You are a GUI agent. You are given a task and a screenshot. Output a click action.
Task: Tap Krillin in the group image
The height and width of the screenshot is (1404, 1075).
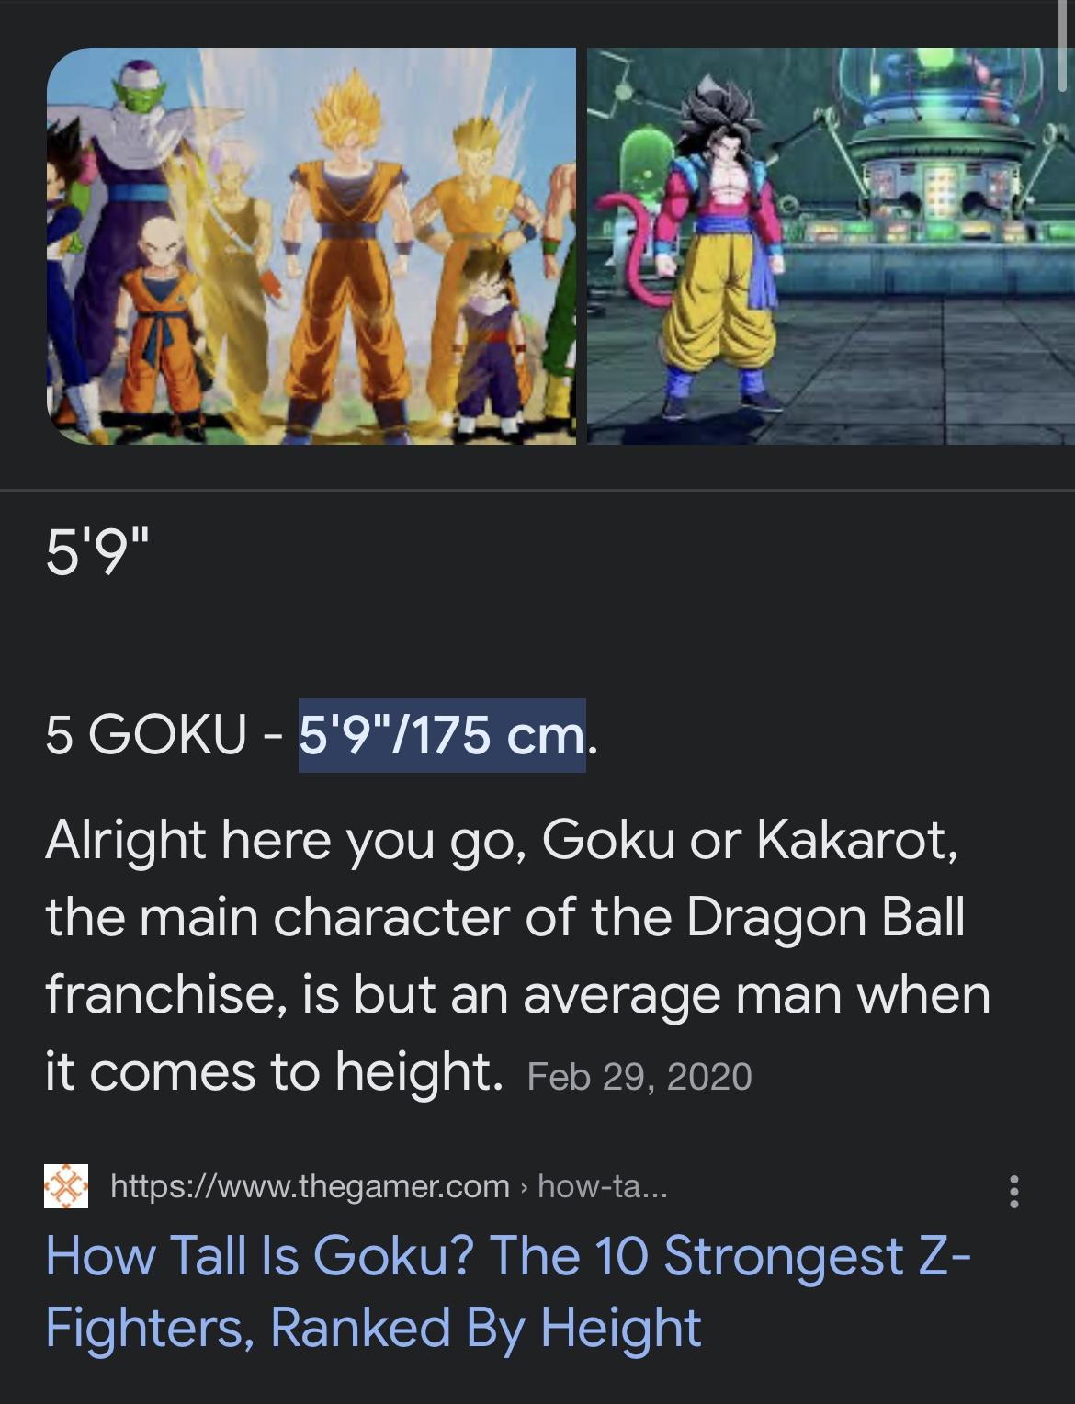164,322
